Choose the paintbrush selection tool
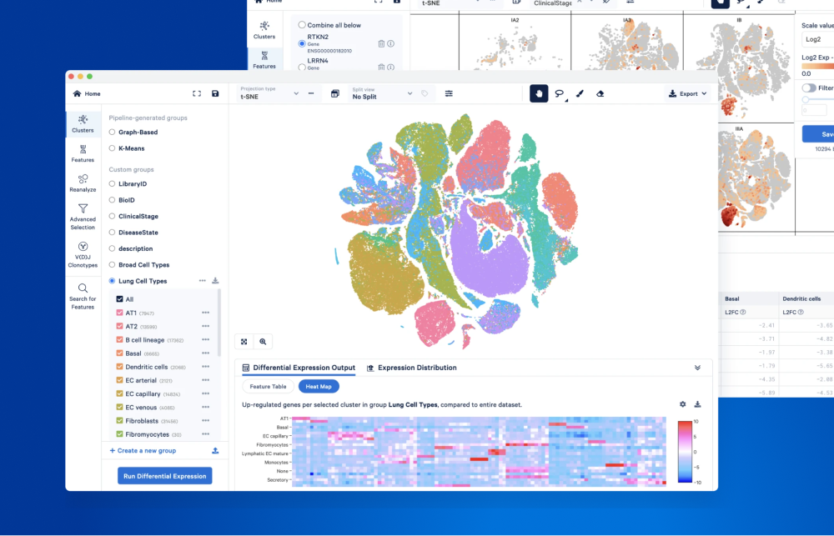The image size is (834, 536). tap(580, 93)
